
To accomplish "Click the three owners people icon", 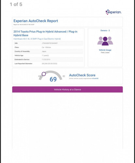I will pos(105,41).
